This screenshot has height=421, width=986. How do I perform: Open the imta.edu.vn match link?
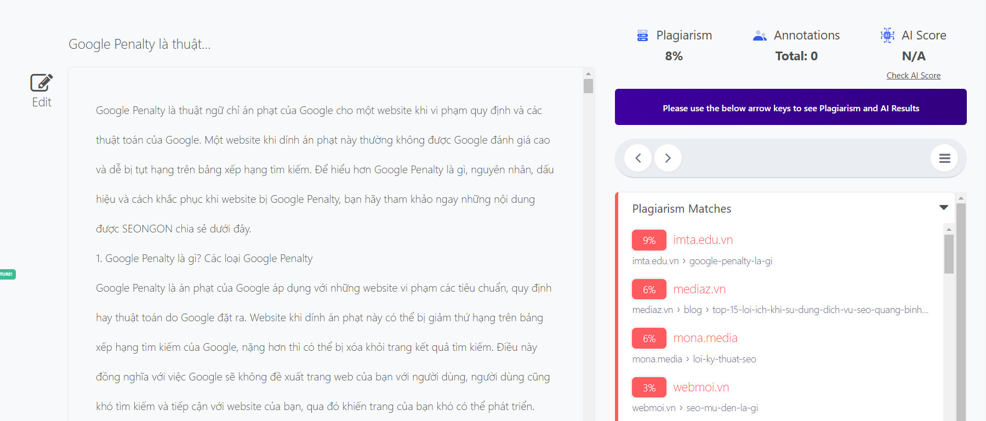[x=703, y=240]
